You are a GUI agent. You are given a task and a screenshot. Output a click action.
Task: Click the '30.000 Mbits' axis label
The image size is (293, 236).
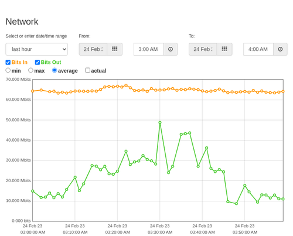click(18, 160)
